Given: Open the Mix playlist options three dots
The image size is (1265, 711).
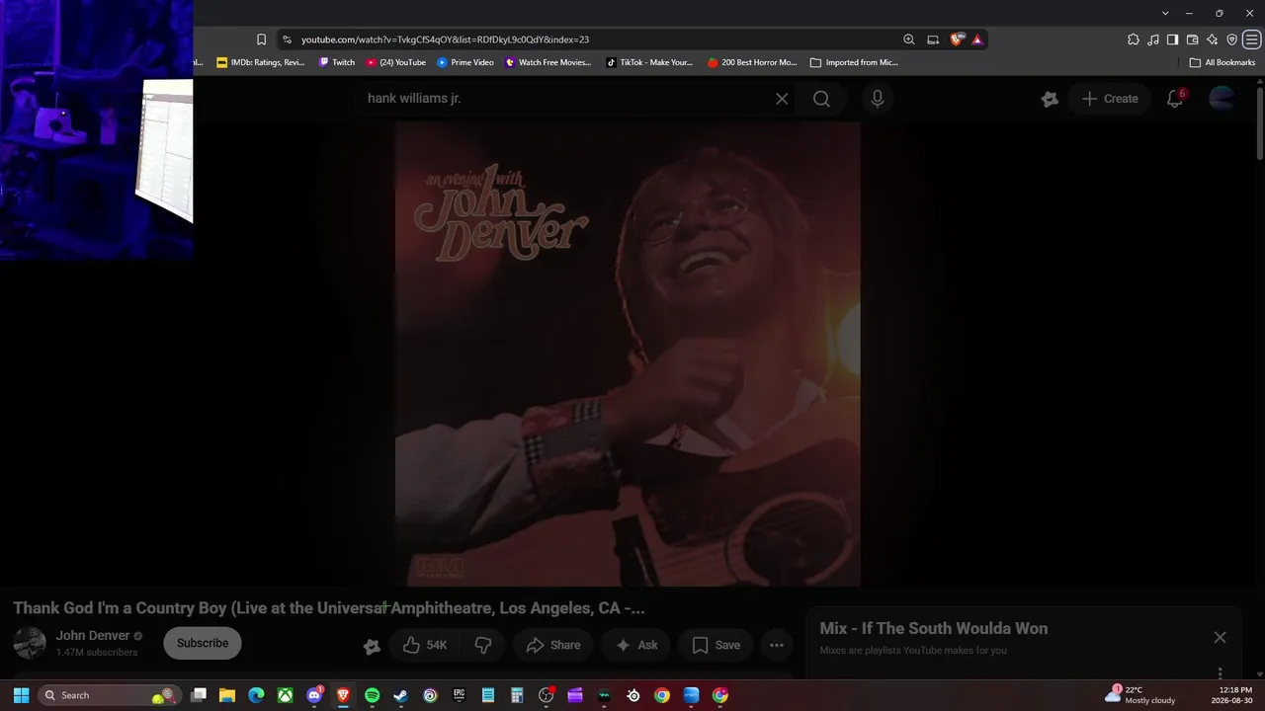Looking at the screenshot, I should (x=1220, y=672).
